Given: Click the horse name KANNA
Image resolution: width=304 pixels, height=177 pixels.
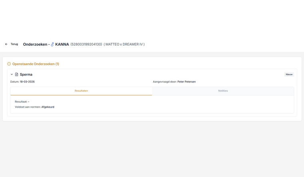Looking at the screenshot, I should pos(62,44).
